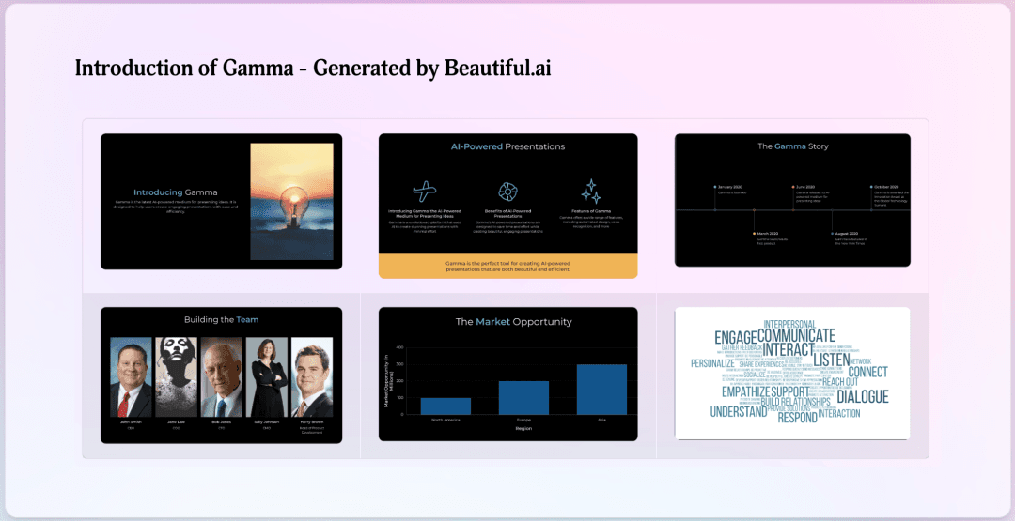The width and height of the screenshot is (1015, 521).
Task: Click the sparkles icon above Features of Gamma
Action: pos(590,192)
